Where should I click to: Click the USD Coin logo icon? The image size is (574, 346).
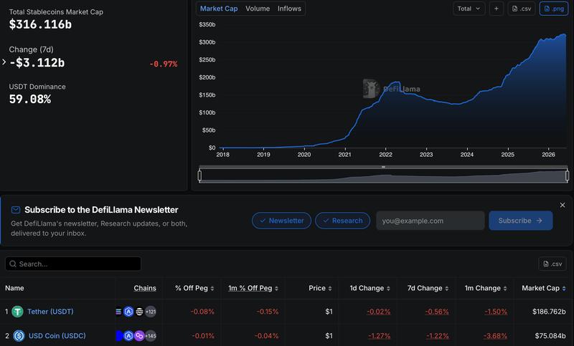point(19,335)
